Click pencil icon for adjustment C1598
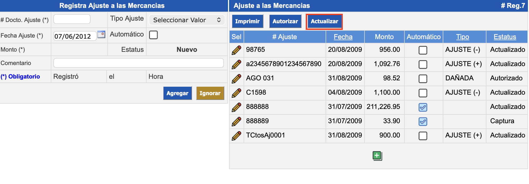This screenshot has width=529, height=184. tap(236, 93)
